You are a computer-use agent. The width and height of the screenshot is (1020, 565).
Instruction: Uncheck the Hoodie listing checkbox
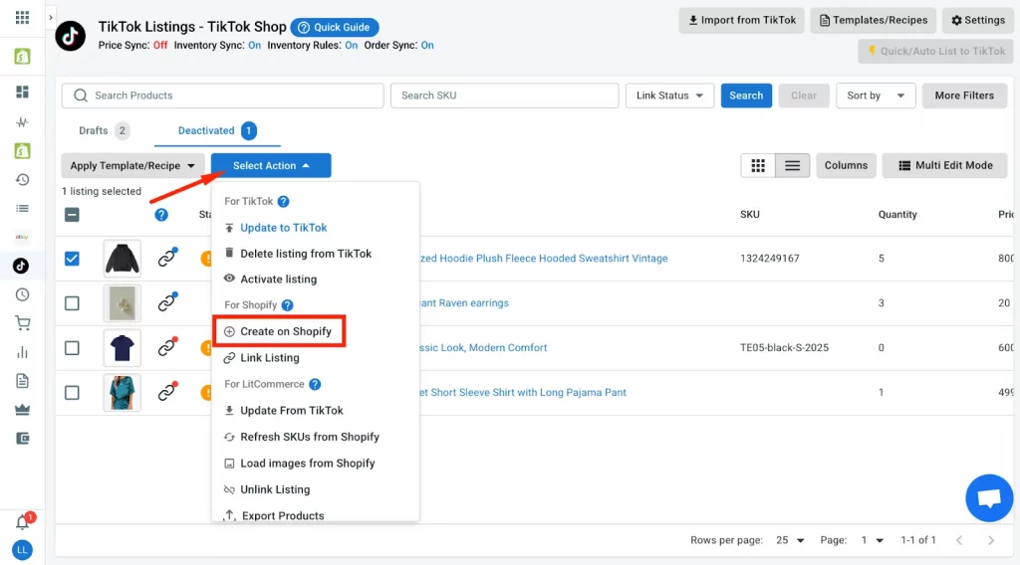(72, 259)
